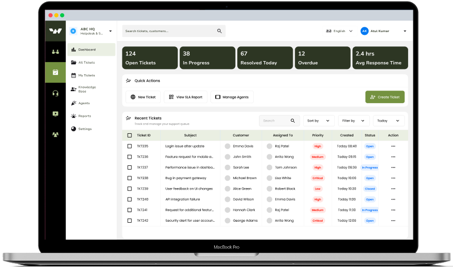This screenshot has height=267, width=453.
Task: Open the video play icon in the dark sidebar
Action: point(55,114)
